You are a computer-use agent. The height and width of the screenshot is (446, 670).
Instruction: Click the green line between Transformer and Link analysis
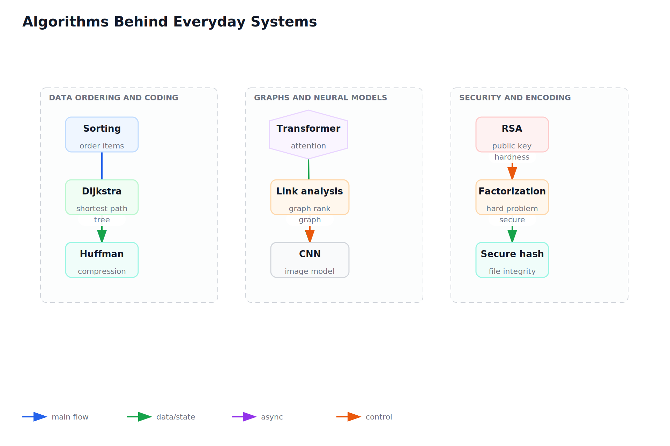coord(309,169)
